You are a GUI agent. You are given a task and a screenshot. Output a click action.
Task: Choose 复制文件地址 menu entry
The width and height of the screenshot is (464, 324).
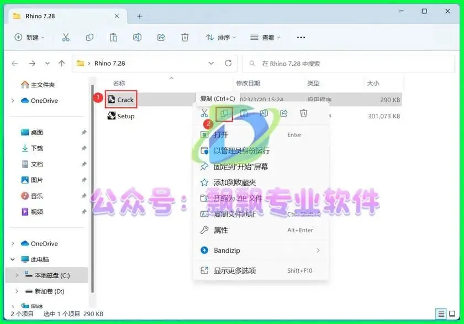click(x=261, y=214)
